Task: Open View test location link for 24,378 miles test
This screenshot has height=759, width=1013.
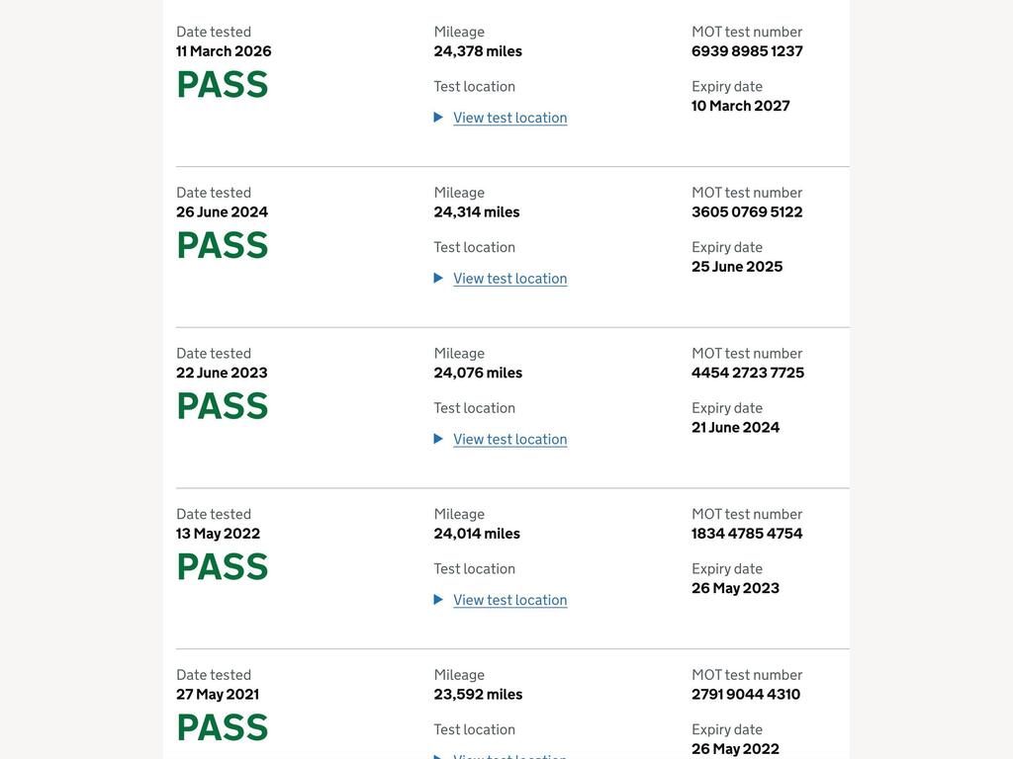Action: (x=509, y=118)
